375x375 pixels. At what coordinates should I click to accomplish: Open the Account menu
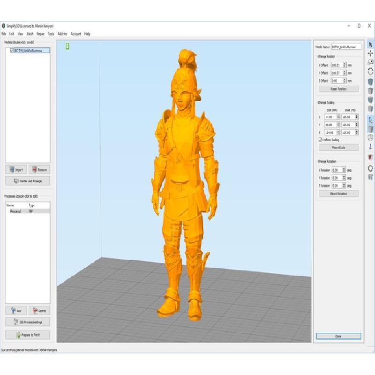point(76,34)
